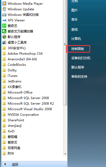
Task: Select the KK录像机 text label
Action: pyautogui.click(x=15, y=87)
